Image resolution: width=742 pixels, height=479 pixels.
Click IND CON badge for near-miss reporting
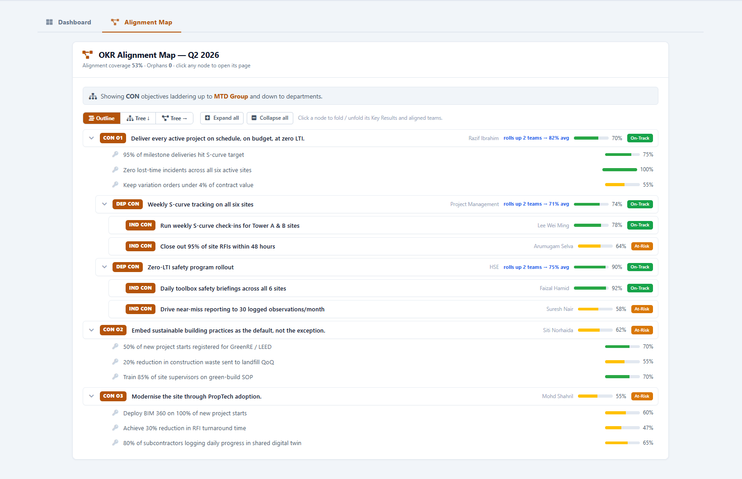coord(141,309)
